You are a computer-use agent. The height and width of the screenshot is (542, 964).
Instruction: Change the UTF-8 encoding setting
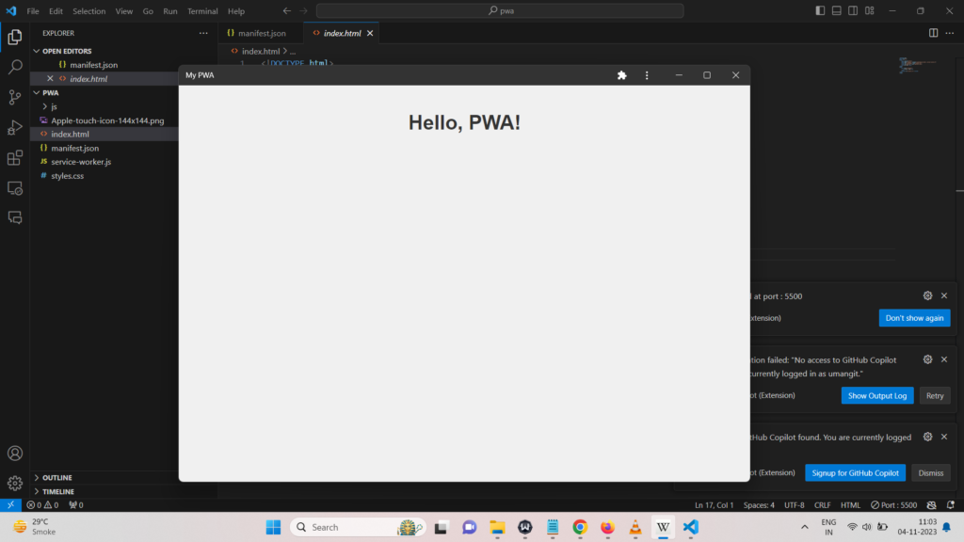(794, 504)
